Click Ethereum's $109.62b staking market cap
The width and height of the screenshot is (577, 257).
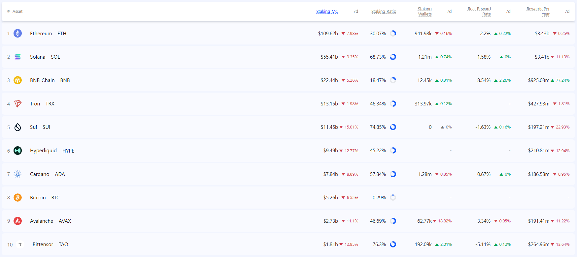(x=328, y=34)
